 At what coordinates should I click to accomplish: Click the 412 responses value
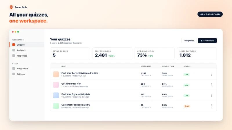142,94
